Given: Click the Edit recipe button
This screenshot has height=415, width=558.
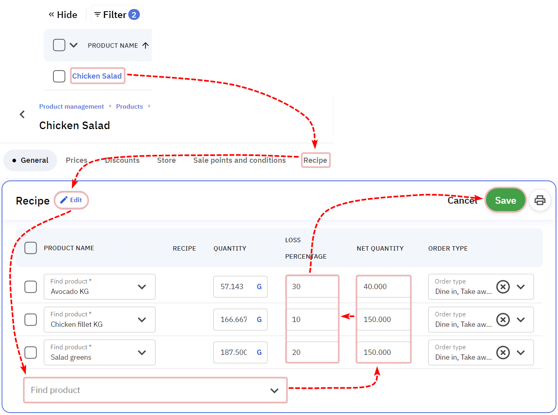Looking at the screenshot, I should [71, 200].
